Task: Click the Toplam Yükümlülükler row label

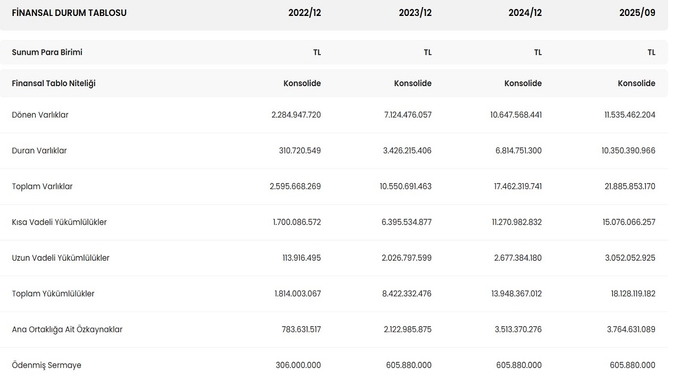Action: pyautogui.click(x=53, y=294)
